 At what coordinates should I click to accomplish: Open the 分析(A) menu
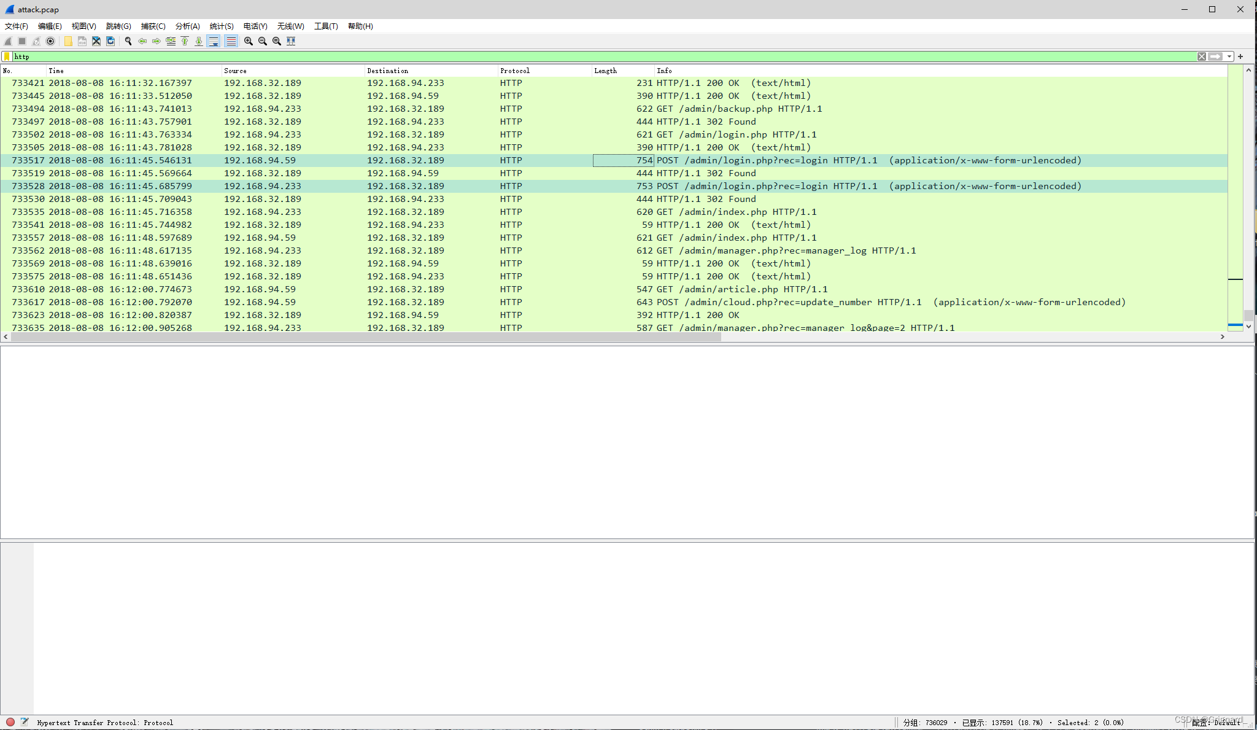(x=187, y=26)
